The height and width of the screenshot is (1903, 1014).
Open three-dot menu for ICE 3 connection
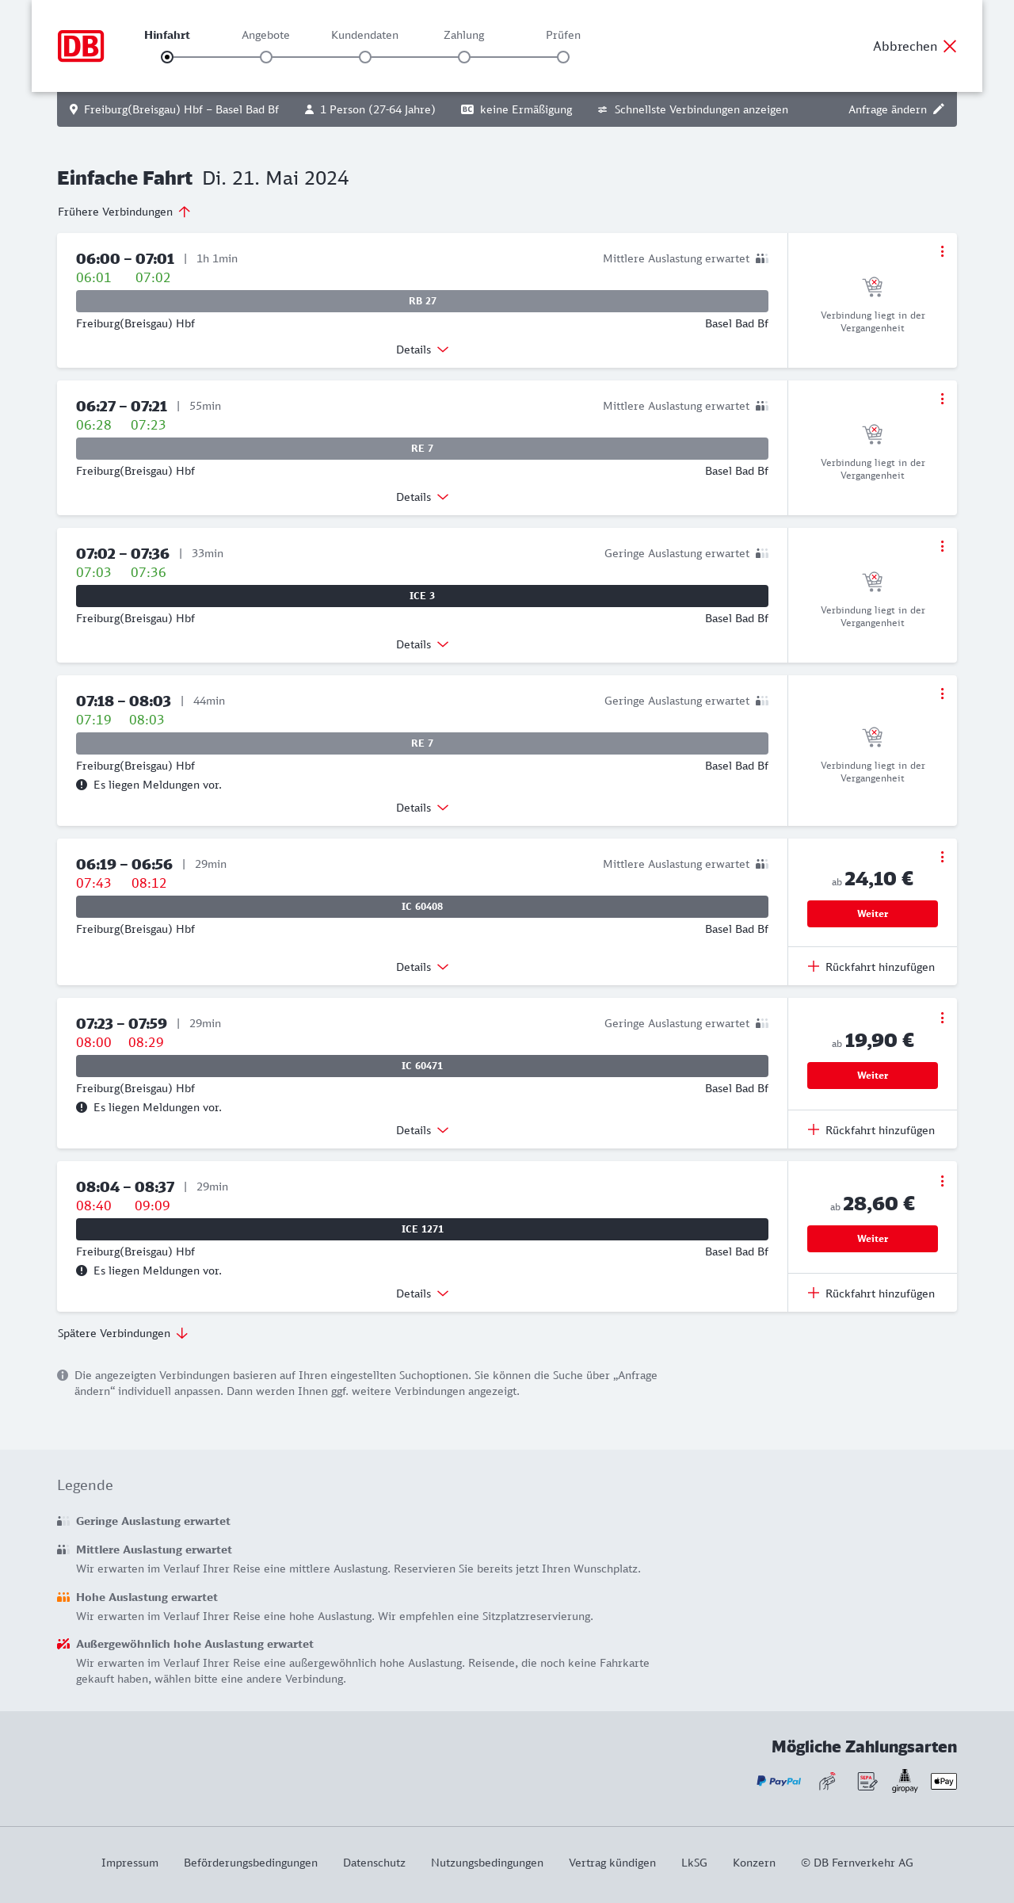[x=942, y=546]
